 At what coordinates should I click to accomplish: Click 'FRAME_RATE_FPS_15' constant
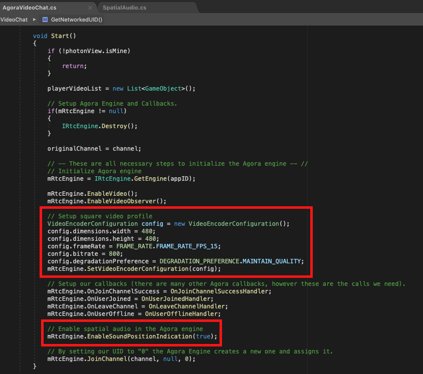coord(186,246)
